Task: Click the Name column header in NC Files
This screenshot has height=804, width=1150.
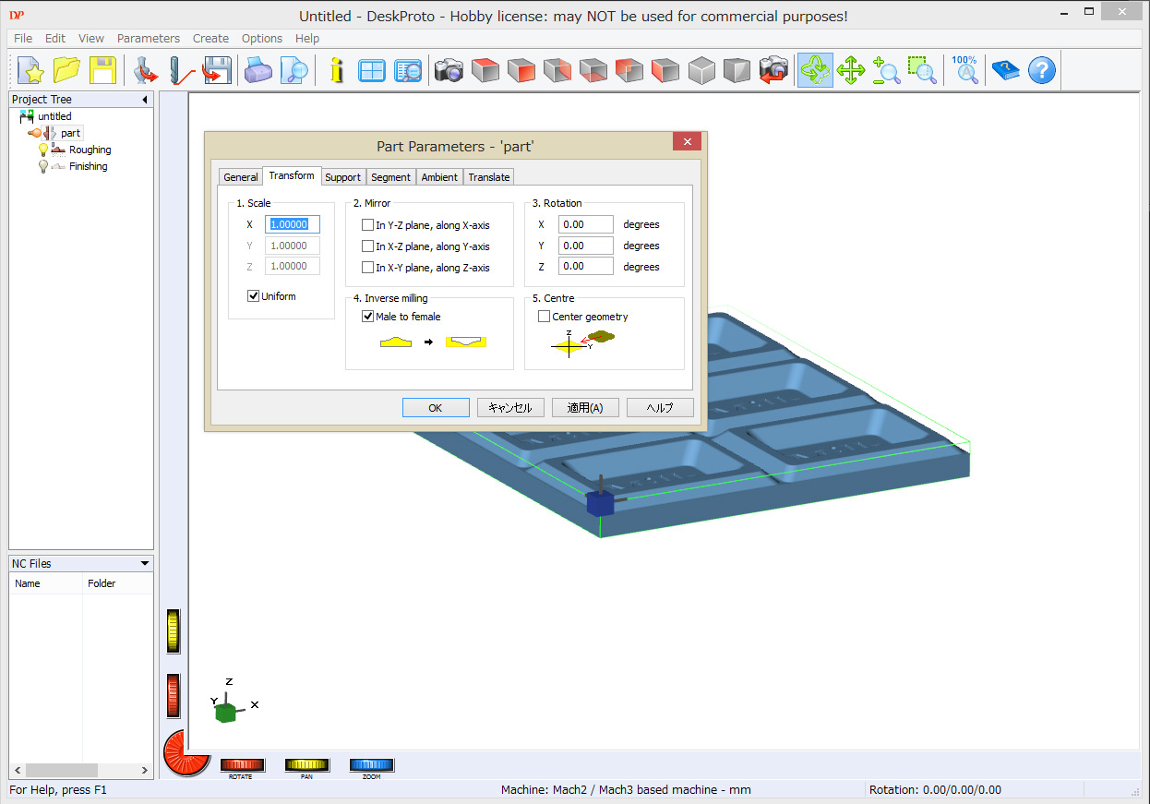Action: click(46, 583)
